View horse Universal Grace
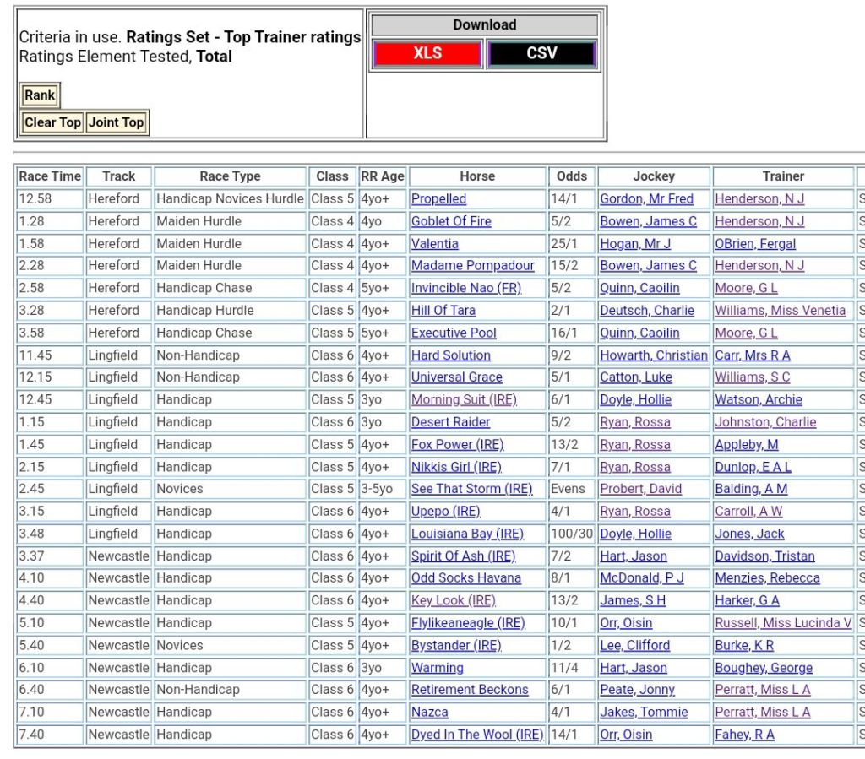This screenshot has height=759, width=865. (x=456, y=377)
